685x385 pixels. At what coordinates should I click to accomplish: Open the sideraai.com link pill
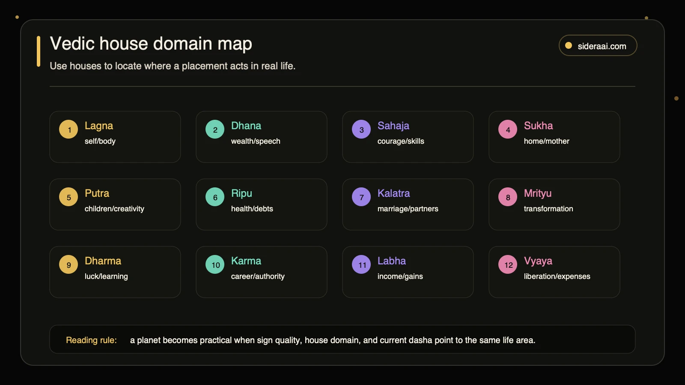[598, 45]
